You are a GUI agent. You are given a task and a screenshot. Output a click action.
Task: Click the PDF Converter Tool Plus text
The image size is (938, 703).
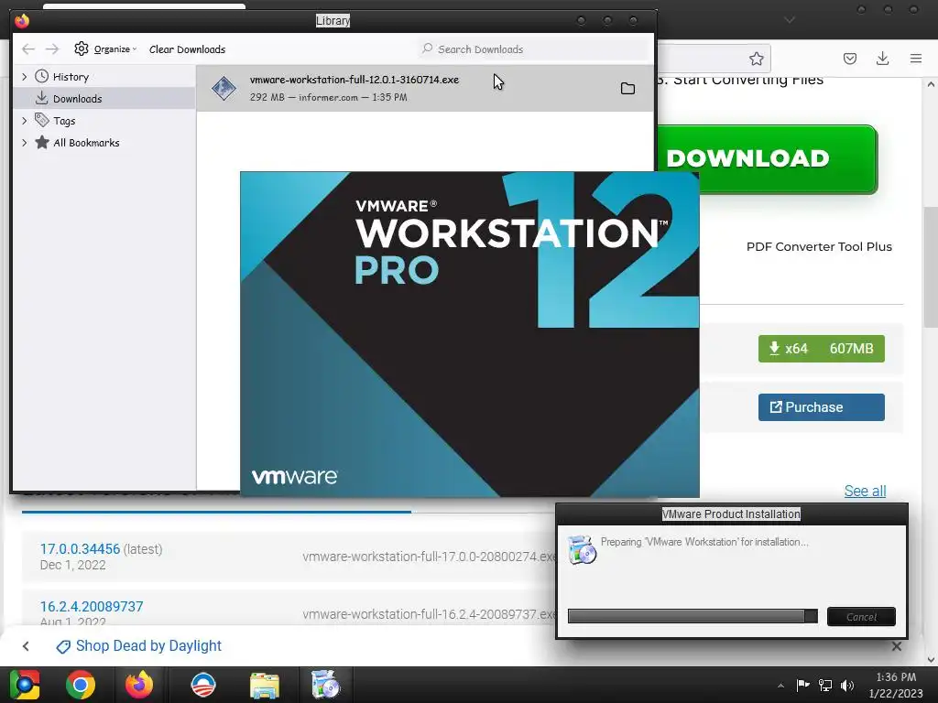(819, 246)
